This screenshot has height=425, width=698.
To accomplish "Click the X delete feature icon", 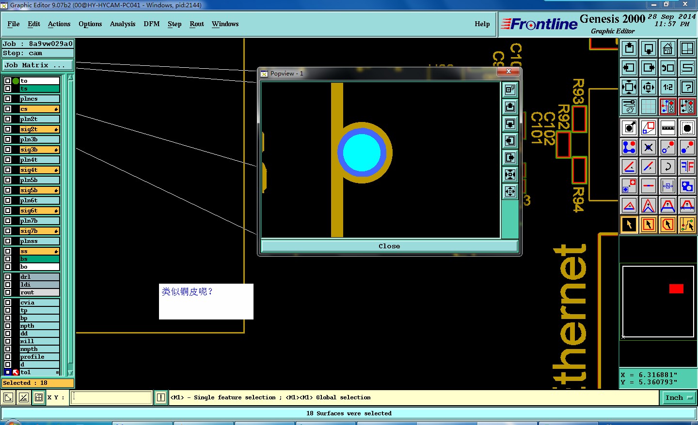I will click(649, 147).
